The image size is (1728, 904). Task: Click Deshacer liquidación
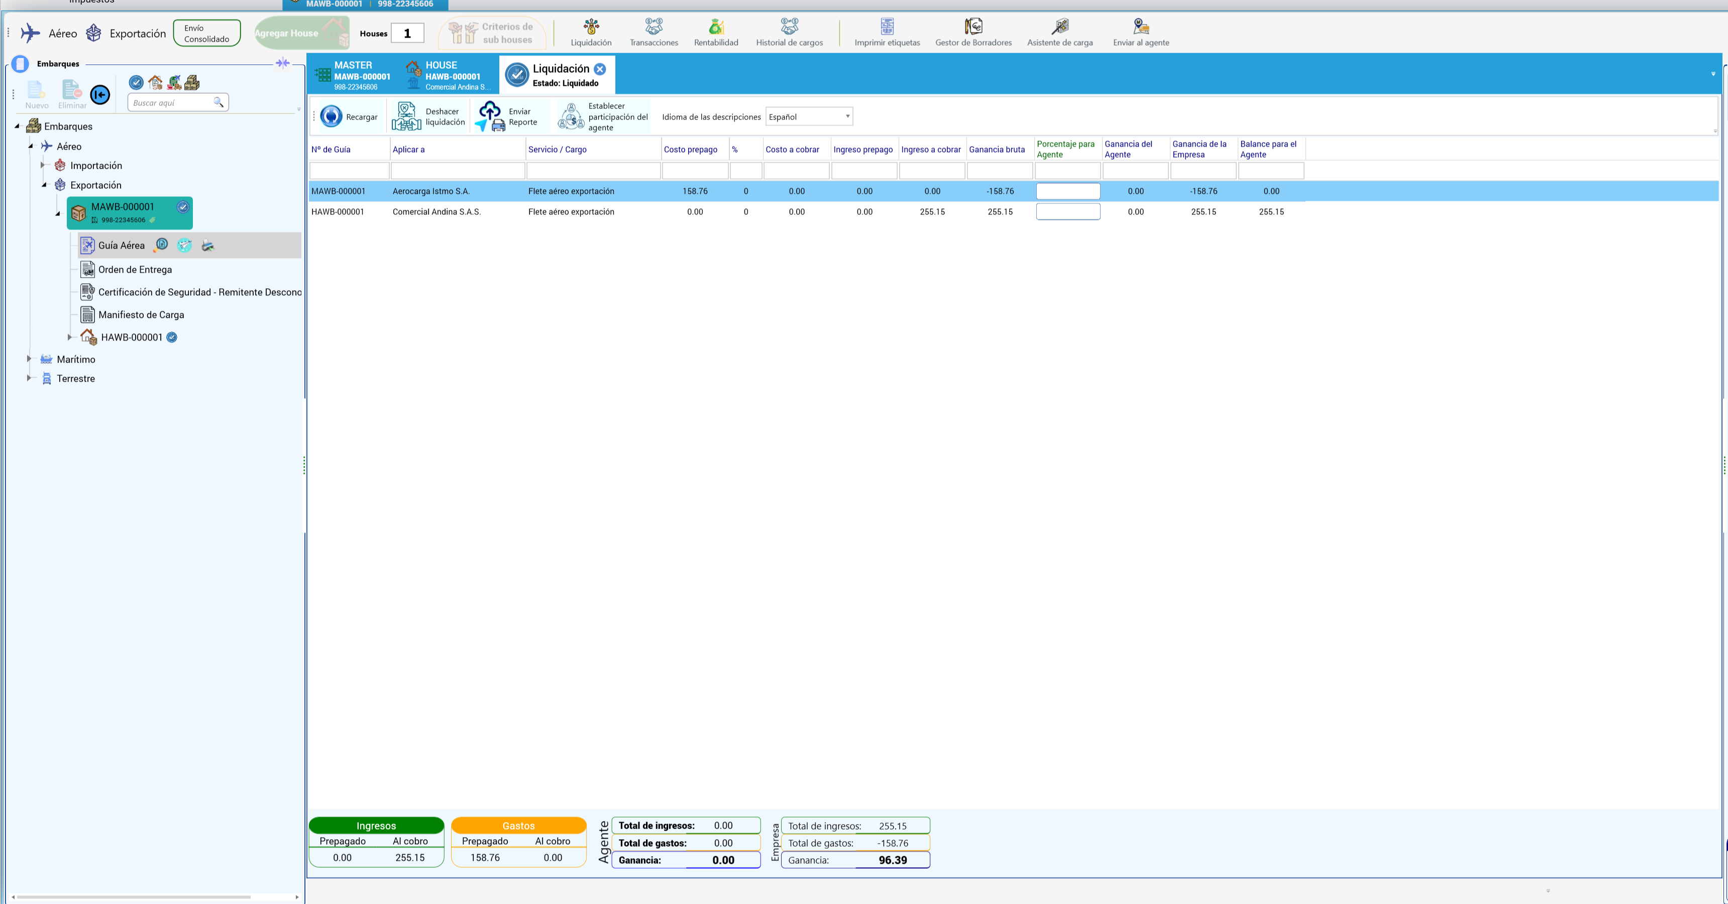[x=428, y=117]
